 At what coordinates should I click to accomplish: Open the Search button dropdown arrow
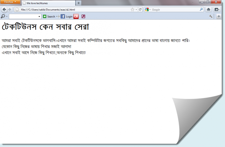pos(57,16)
